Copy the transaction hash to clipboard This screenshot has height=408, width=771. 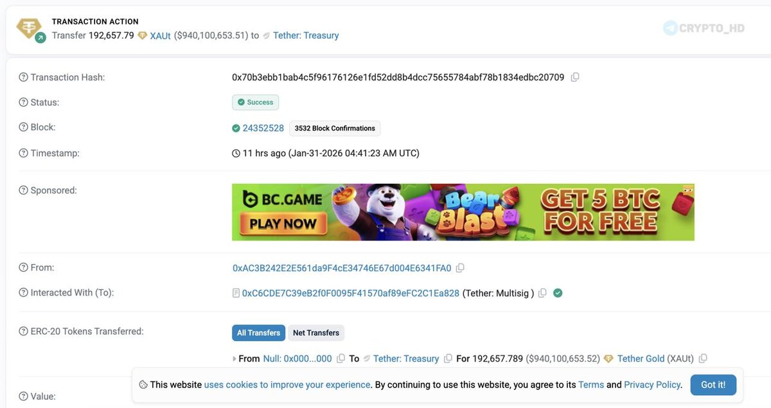point(575,77)
